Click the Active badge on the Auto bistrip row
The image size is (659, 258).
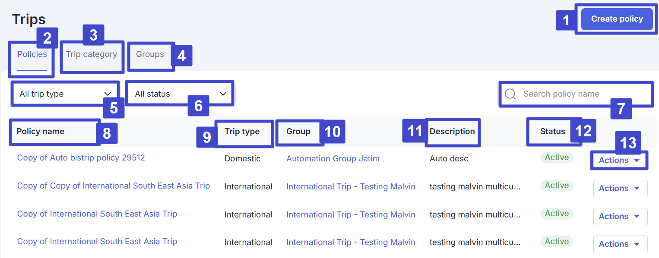coord(557,157)
